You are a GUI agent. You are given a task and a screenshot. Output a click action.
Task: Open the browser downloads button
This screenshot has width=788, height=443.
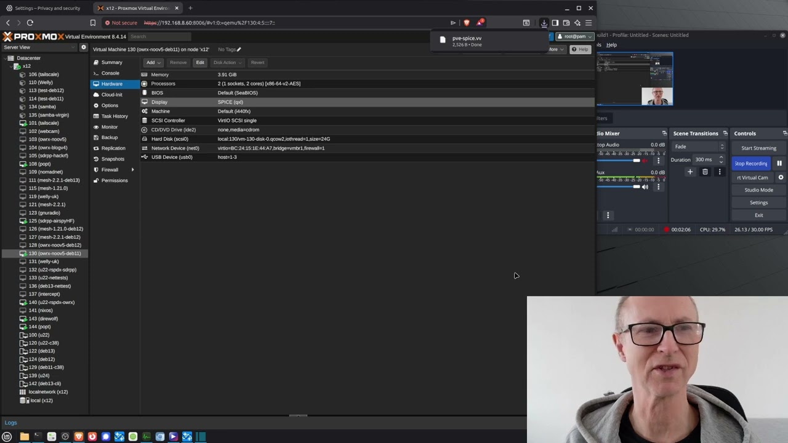coord(544,23)
